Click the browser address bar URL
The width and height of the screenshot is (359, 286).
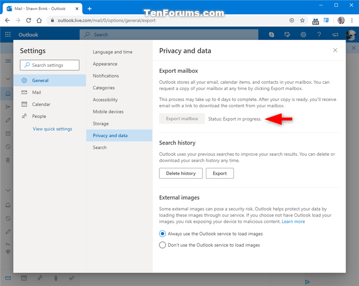point(106,21)
